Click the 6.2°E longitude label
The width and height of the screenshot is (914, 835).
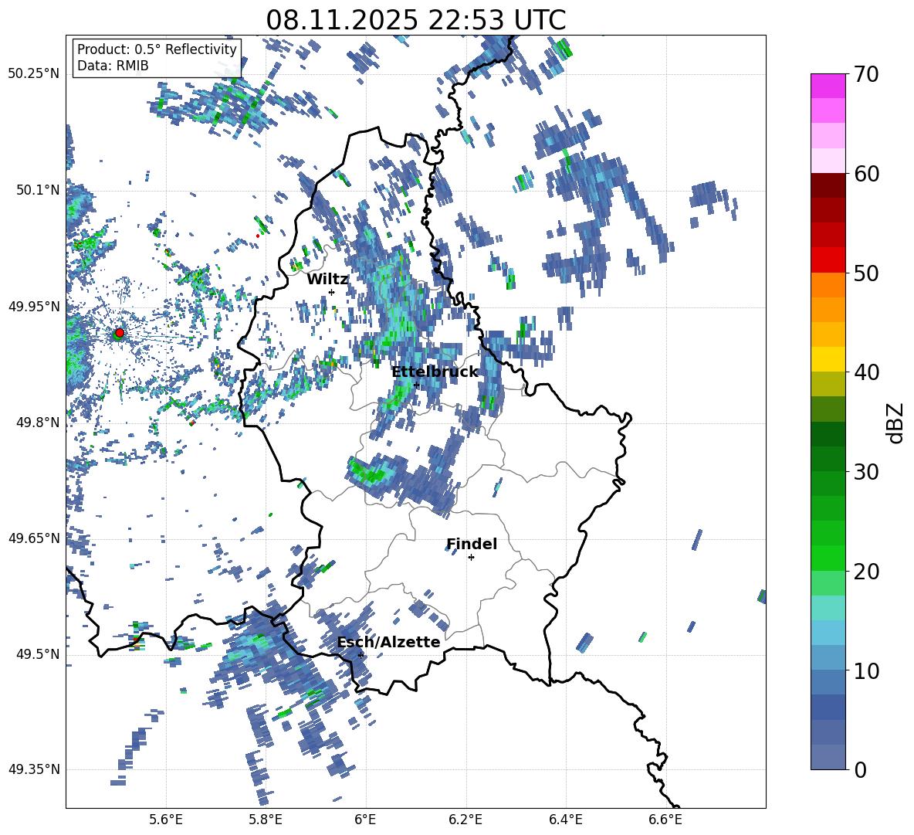point(465,820)
